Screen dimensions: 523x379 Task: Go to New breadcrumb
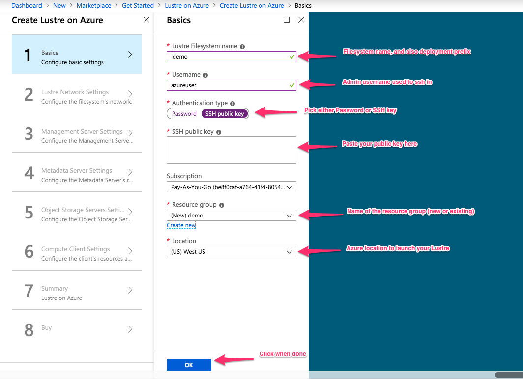pyautogui.click(x=59, y=6)
